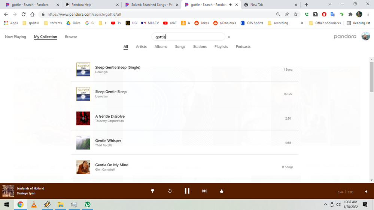Click the thumbs up icon

coord(222,191)
